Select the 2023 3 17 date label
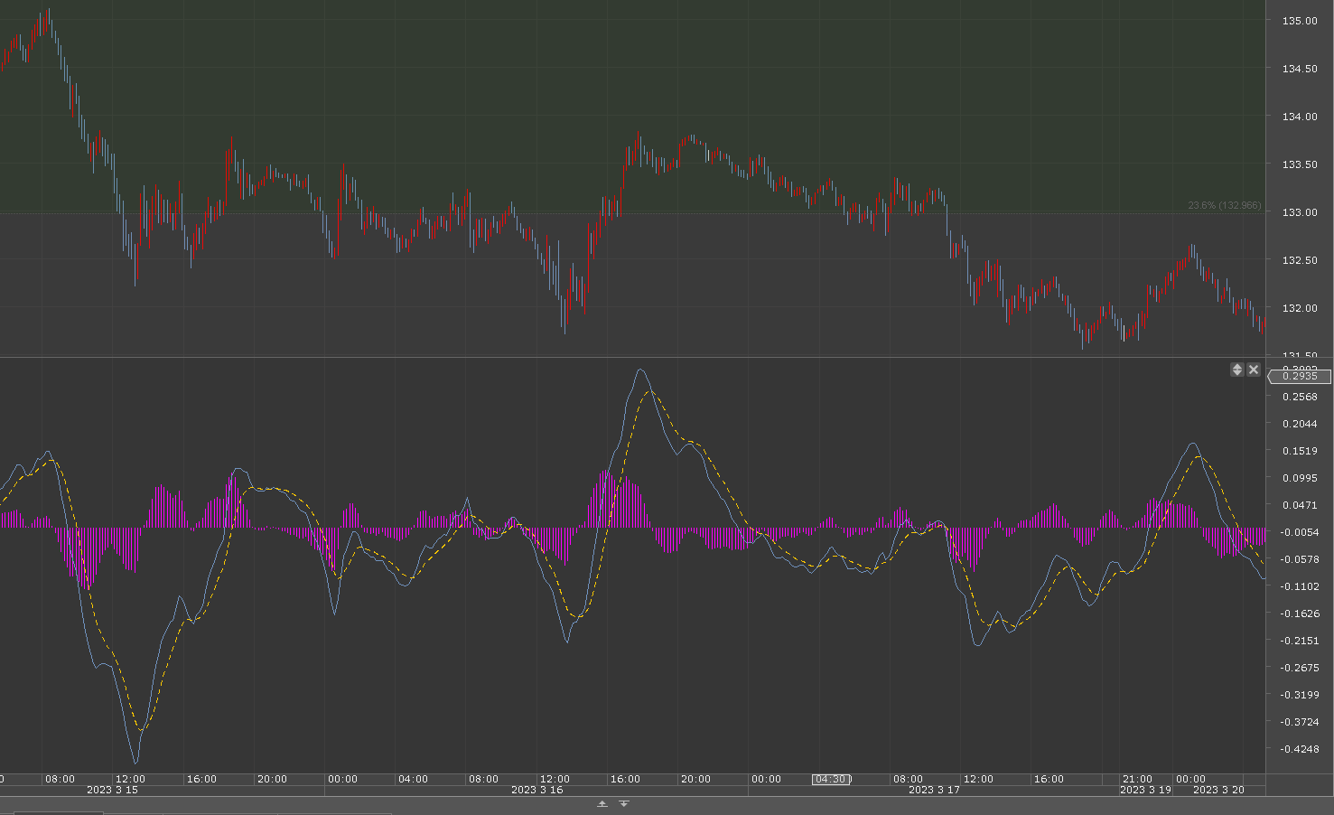Screen dimensions: 1334x815 (x=934, y=790)
